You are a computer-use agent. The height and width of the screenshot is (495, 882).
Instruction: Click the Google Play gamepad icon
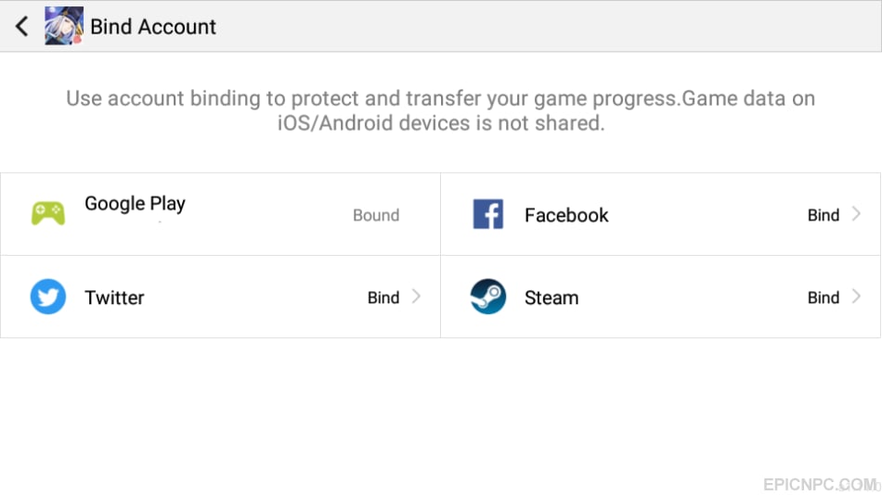tap(47, 213)
